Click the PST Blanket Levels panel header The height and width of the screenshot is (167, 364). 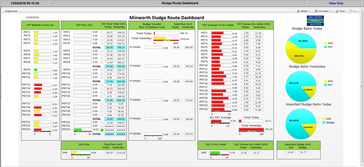(40, 25)
